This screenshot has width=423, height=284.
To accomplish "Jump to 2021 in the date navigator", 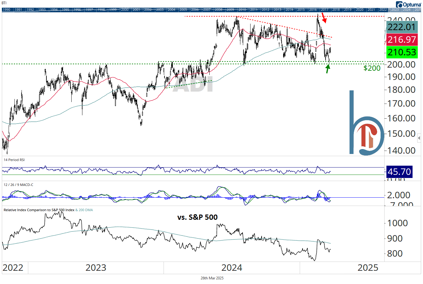I will 371,10.
